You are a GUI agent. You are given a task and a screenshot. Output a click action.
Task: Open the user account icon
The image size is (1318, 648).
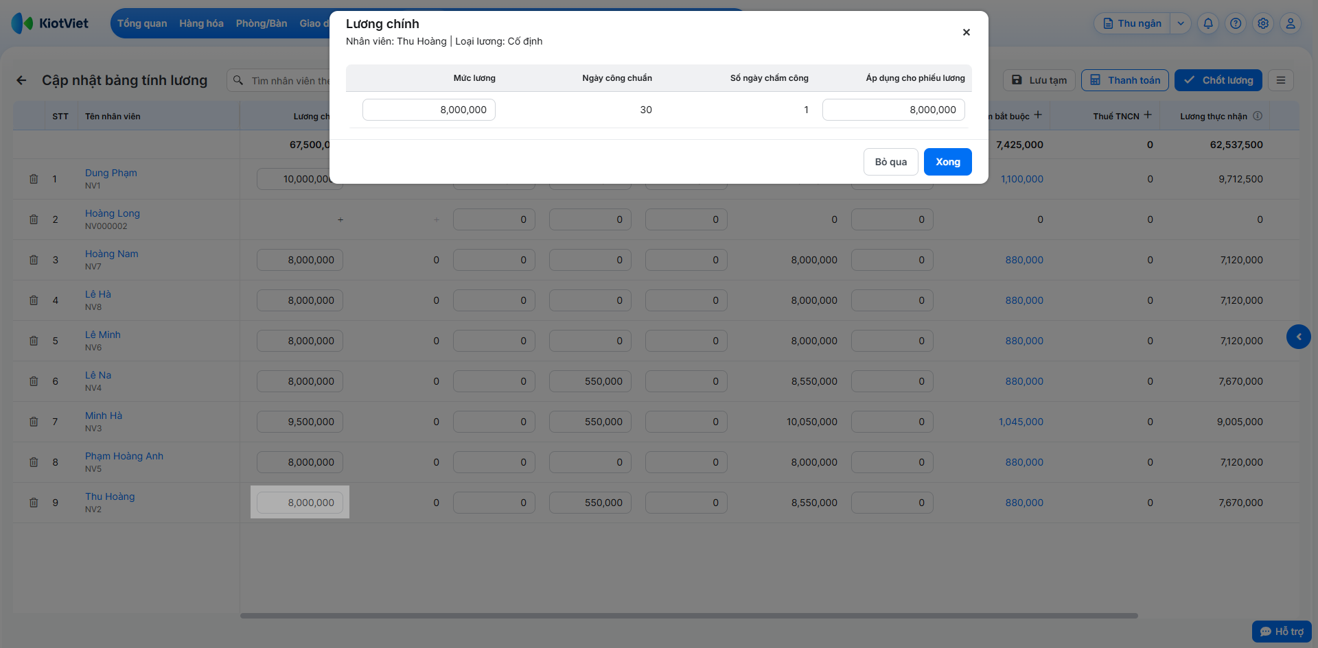pyautogui.click(x=1291, y=23)
